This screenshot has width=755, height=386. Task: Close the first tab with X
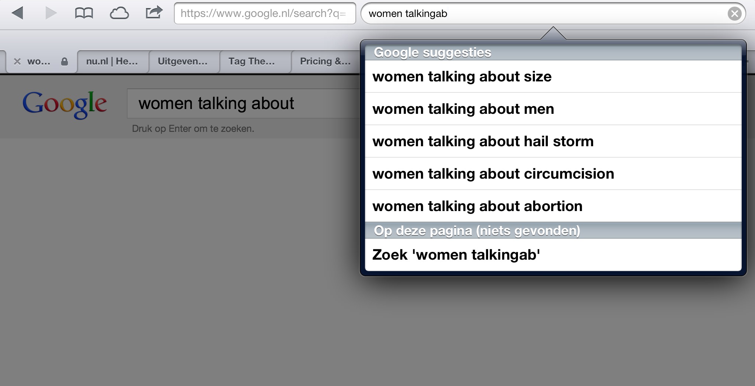(17, 62)
